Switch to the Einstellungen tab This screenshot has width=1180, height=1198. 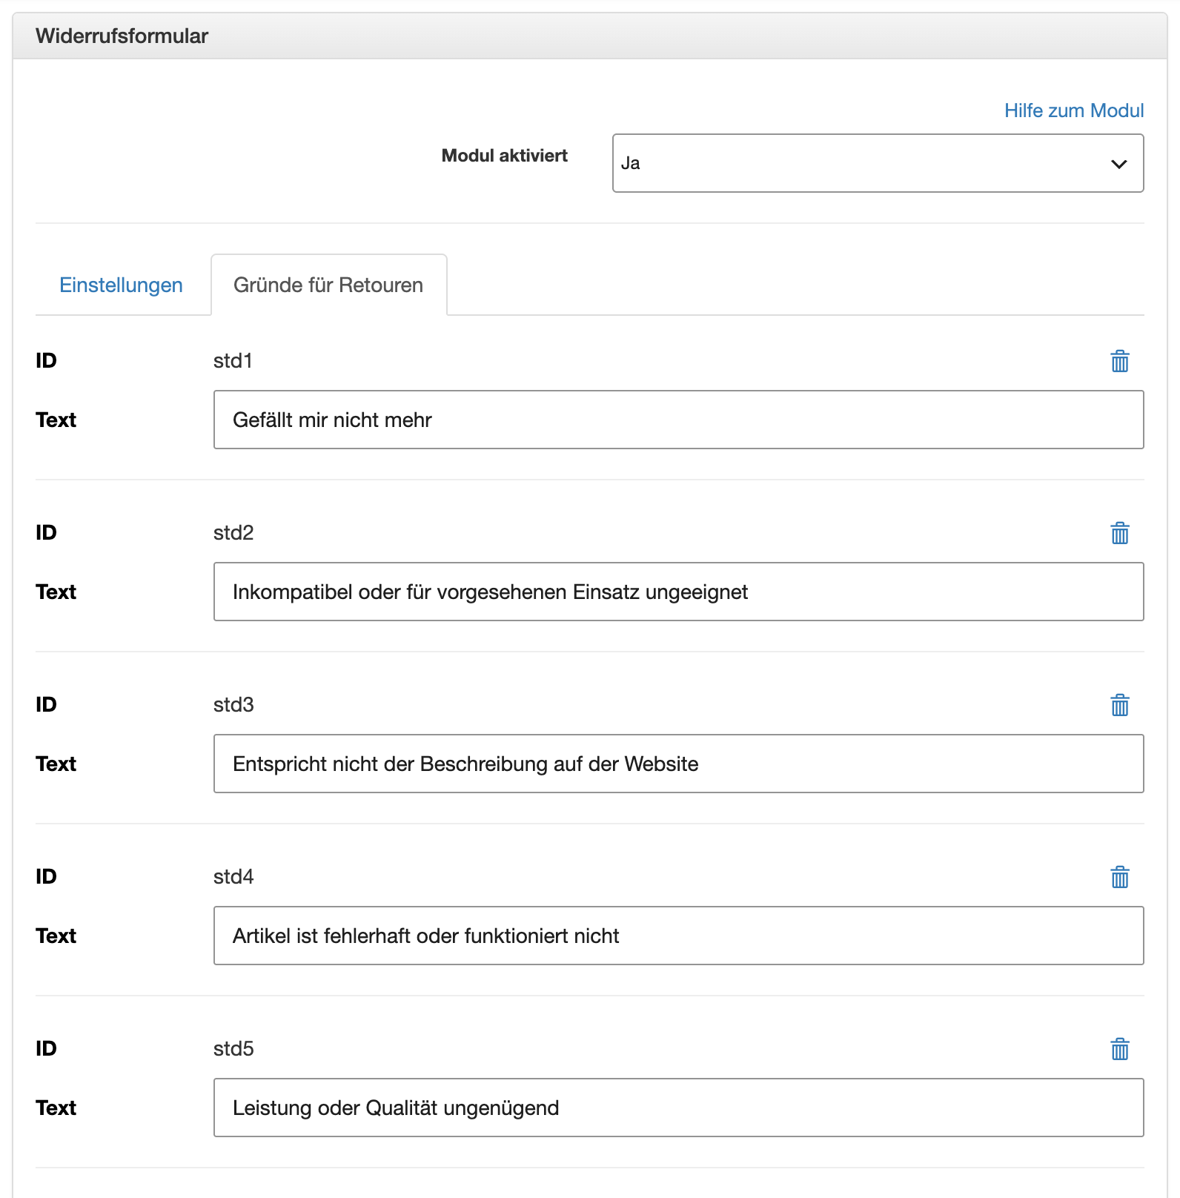pos(121,285)
